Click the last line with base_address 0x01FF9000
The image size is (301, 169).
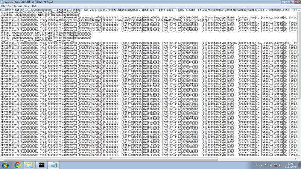[149, 155]
